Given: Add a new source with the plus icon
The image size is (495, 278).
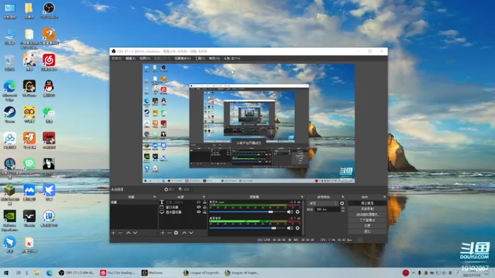Looking at the screenshot, I should click(162, 233).
